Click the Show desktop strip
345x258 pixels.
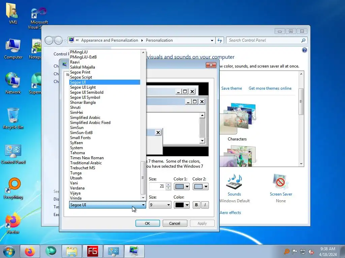(x=343, y=251)
